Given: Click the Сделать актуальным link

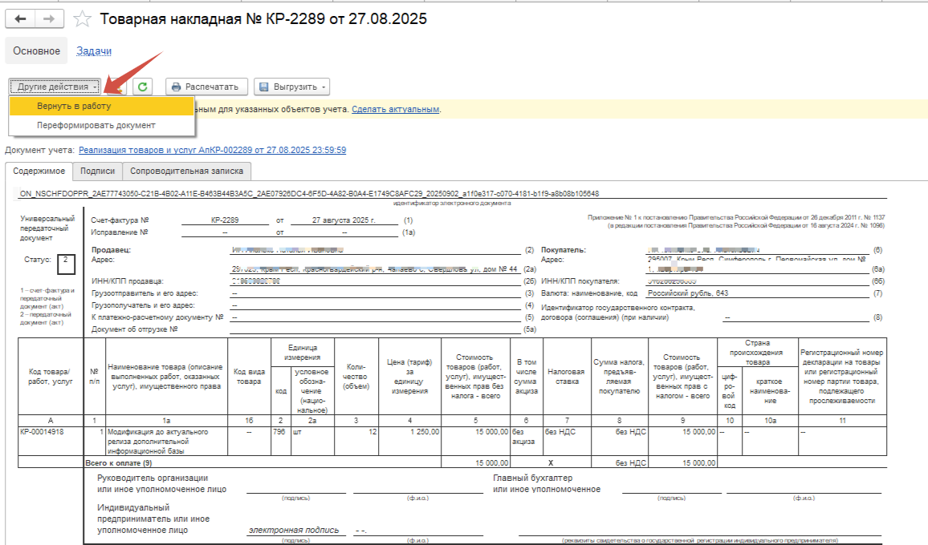Looking at the screenshot, I should click(x=395, y=109).
